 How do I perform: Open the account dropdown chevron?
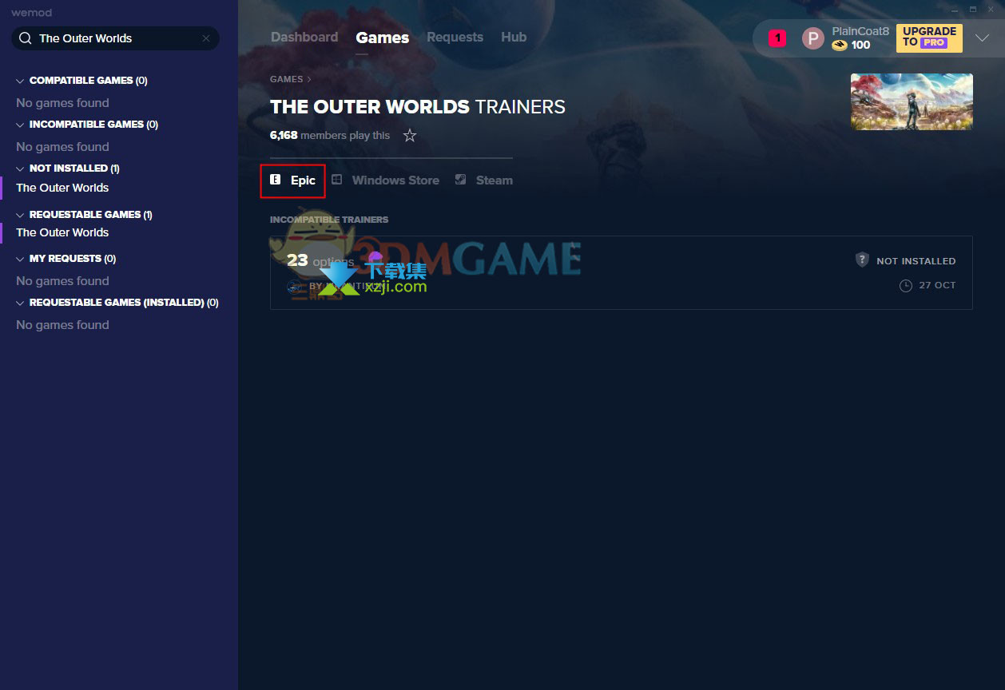coord(983,38)
